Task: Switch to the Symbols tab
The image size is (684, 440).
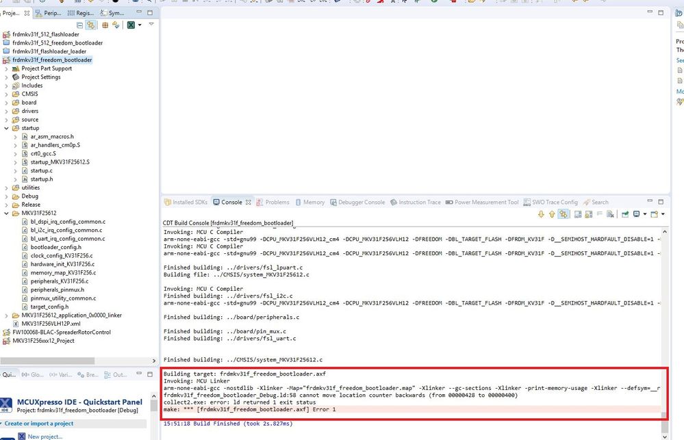Action: pyautogui.click(x=112, y=13)
